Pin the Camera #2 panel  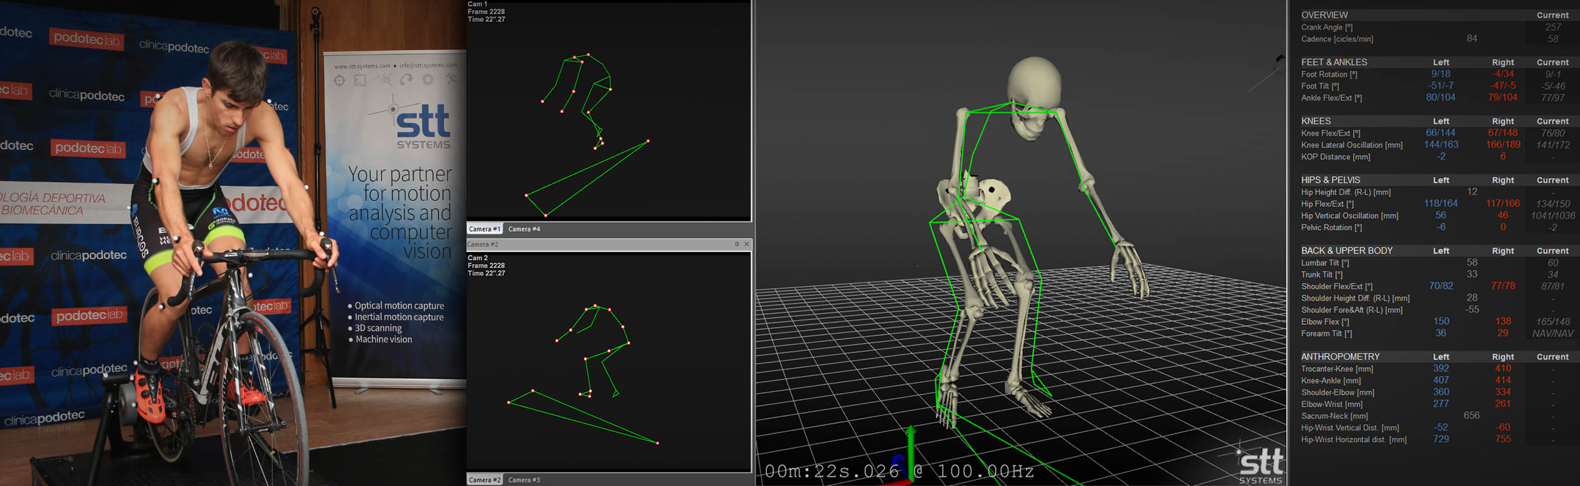[736, 244]
